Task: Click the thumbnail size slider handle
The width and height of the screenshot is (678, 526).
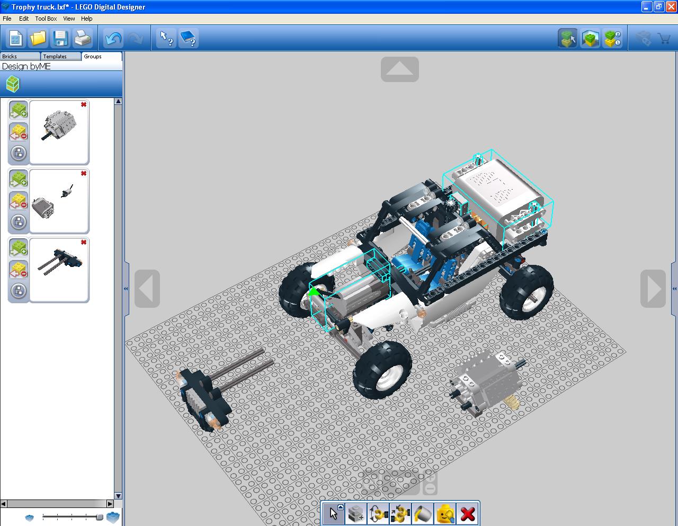Action: click(99, 516)
